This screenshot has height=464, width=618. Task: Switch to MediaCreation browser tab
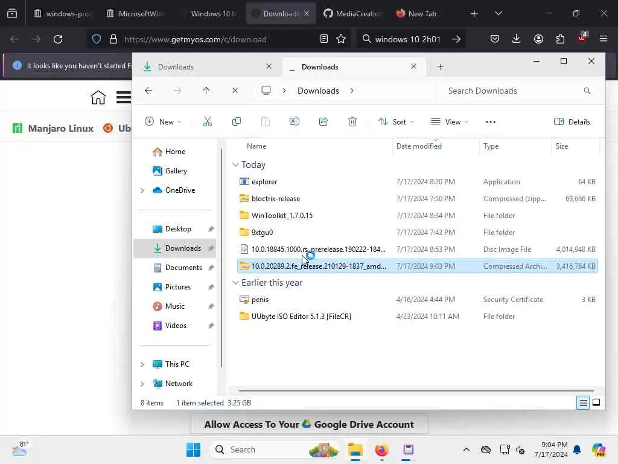(352, 13)
